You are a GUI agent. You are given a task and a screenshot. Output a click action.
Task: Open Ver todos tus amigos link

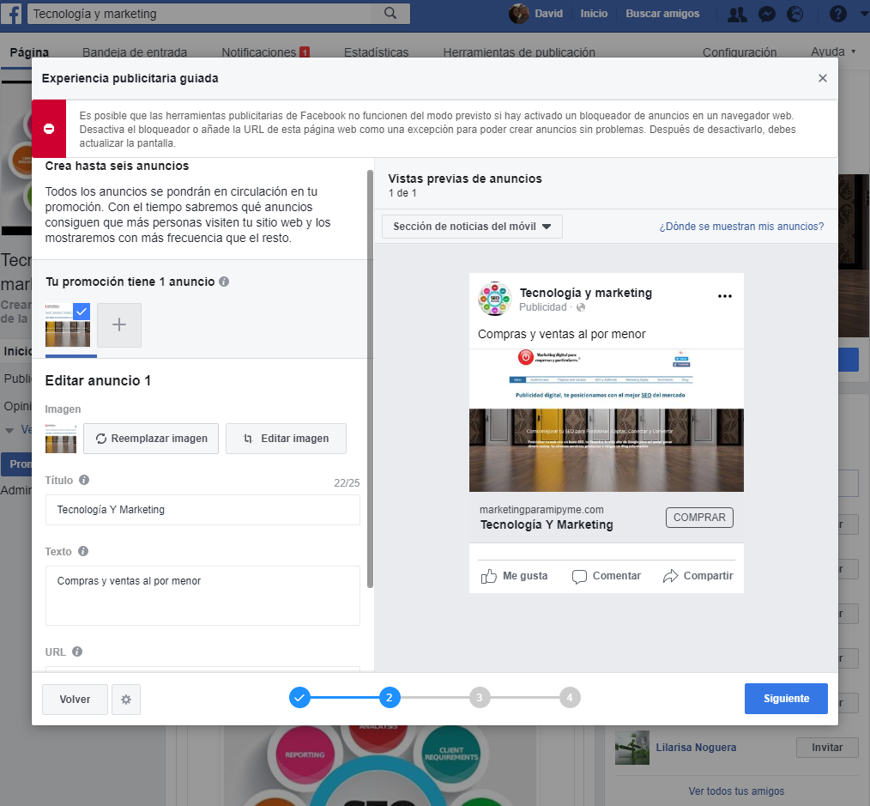pyautogui.click(x=736, y=791)
